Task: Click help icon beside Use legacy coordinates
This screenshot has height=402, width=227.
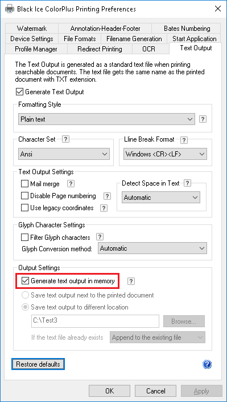Action: pos(104,208)
